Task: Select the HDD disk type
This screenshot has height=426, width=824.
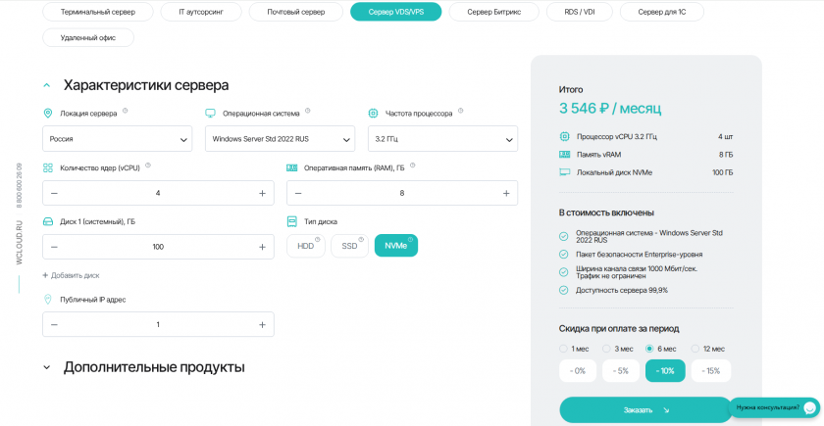Action: (305, 246)
